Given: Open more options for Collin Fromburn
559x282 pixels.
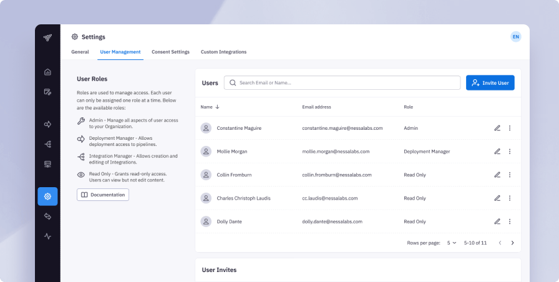Looking at the screenshot, I should tap(510, 175).
